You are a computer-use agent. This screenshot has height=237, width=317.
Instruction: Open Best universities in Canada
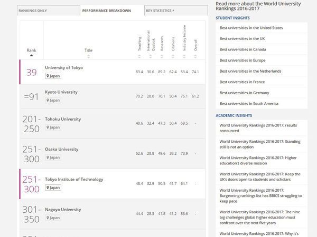tap(243, 50)
